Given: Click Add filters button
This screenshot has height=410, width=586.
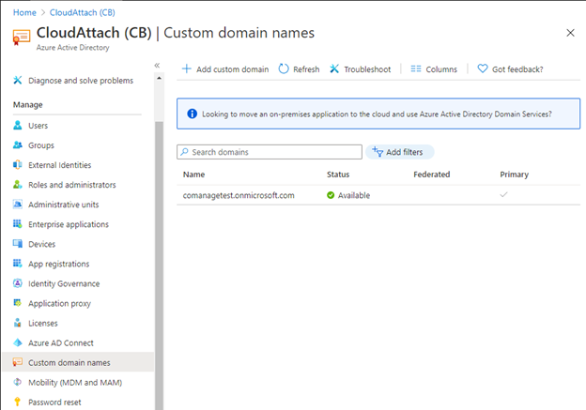Looking at the screenshot, I should tap(399, 152).
